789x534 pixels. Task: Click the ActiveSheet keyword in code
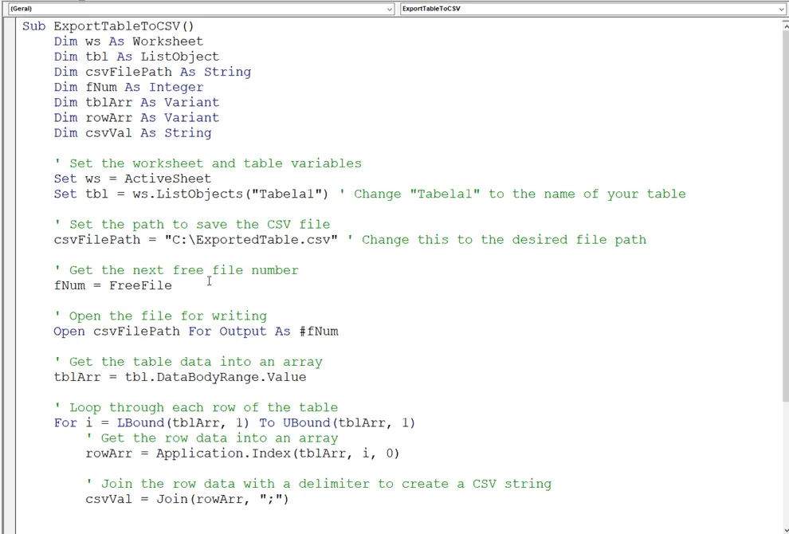(x=168, y=179)
